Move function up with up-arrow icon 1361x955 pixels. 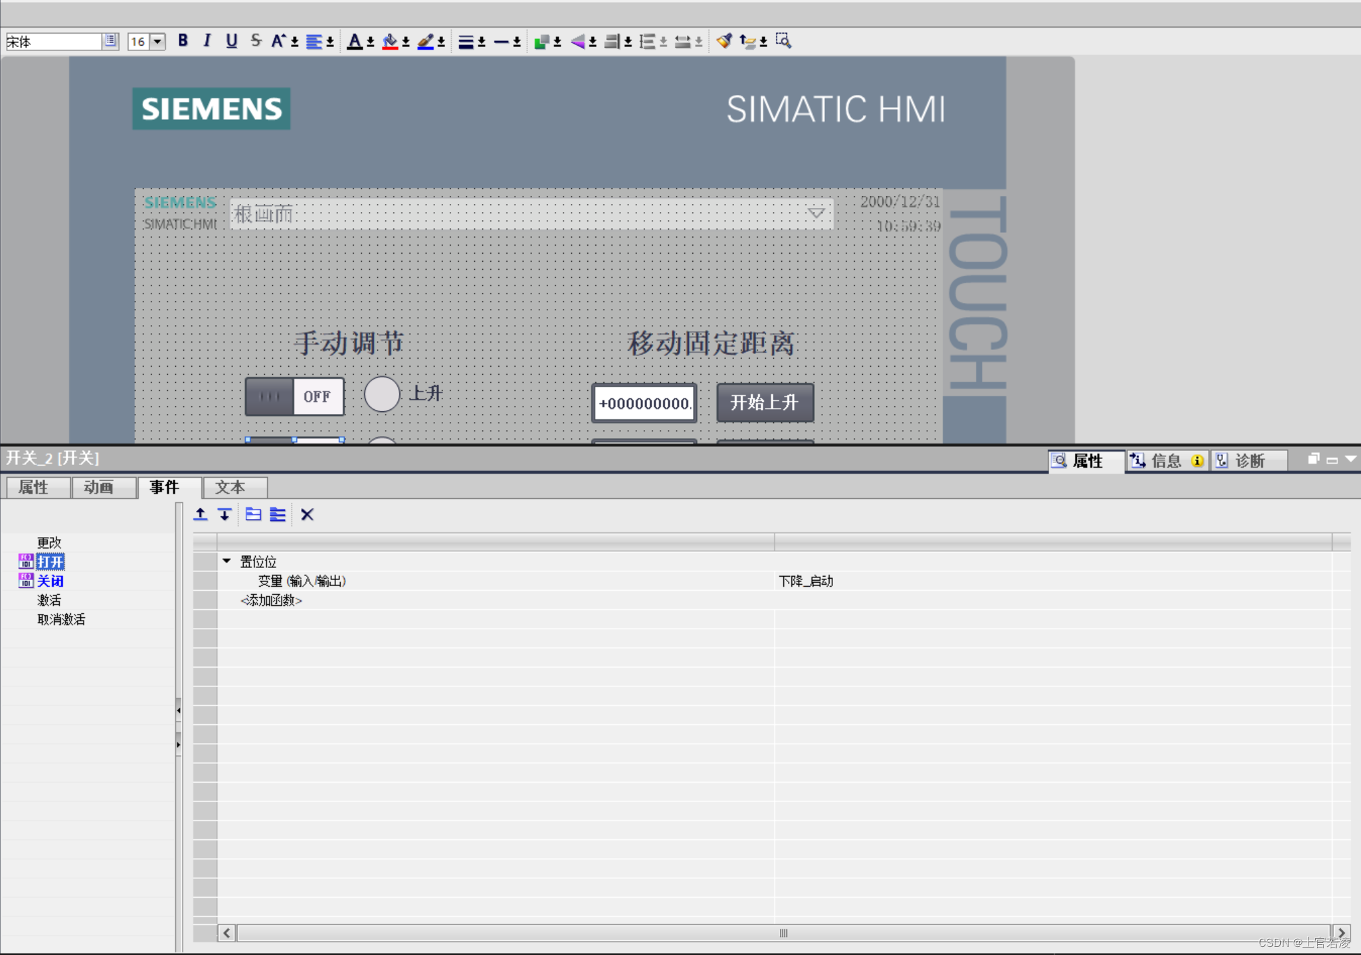pyautogui.click(x=200, y=515)
